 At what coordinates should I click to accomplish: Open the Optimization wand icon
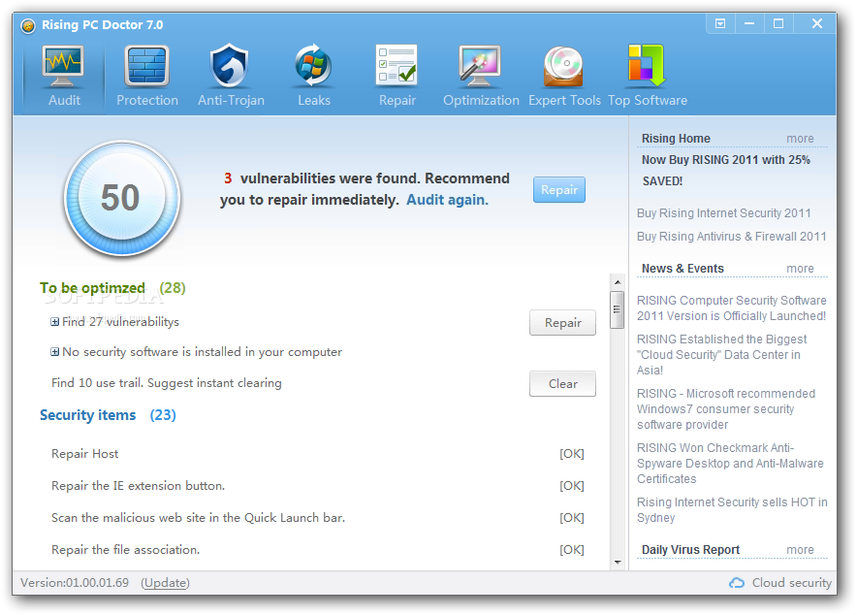point(480,66)
